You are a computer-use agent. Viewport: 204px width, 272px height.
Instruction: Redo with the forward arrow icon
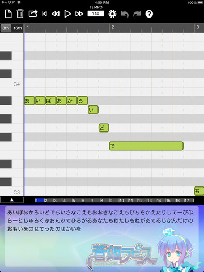(x=137, y=14)
